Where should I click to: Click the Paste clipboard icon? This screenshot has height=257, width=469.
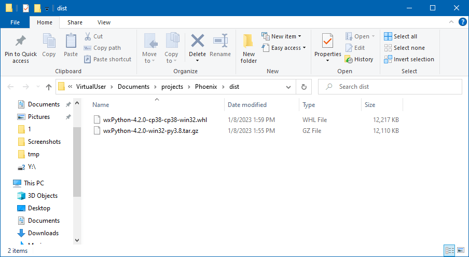tap(71, 46)
